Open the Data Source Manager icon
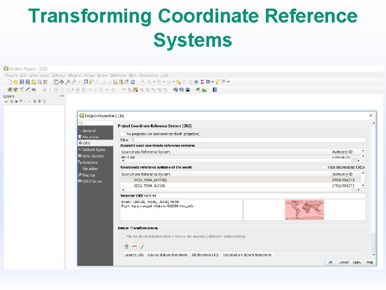 10,90
